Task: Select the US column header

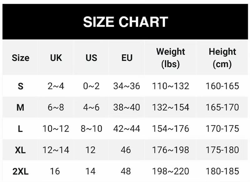Action: 91,58
